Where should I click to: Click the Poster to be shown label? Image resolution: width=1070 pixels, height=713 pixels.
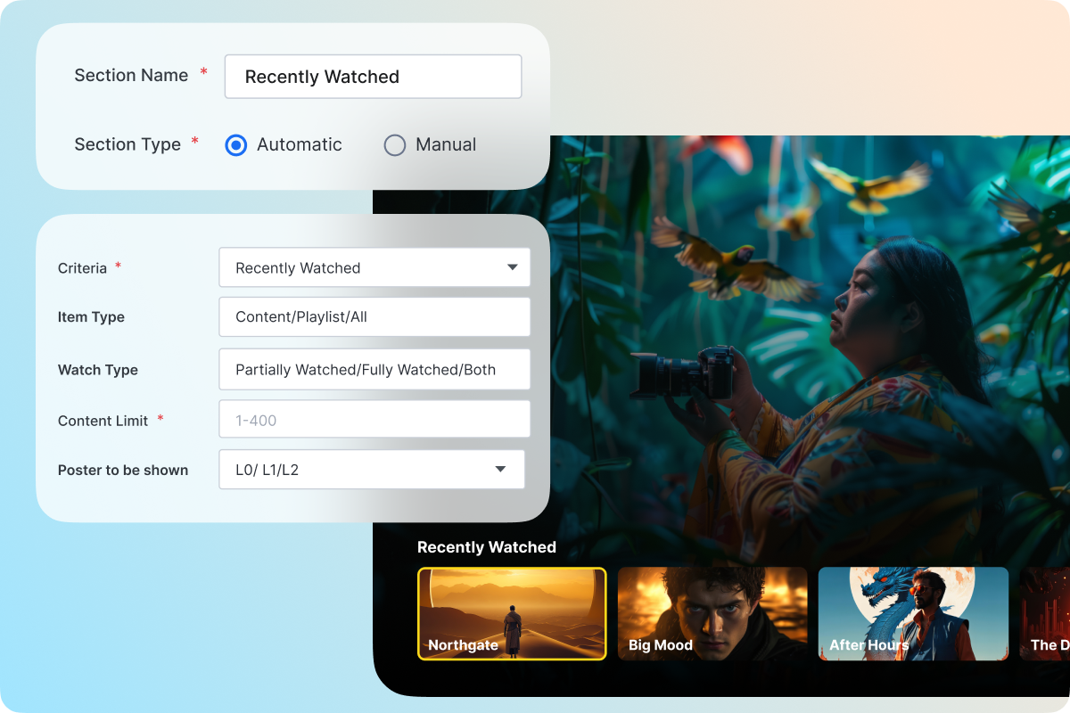pyautogui.click(x=123, y=471)
